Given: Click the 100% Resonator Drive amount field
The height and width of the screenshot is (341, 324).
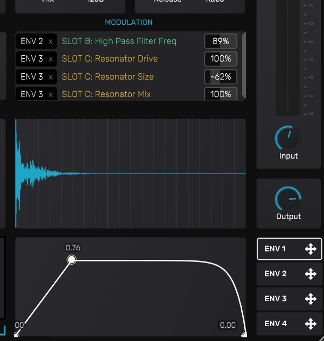Looking at the screenshot, I should [220, 59].
